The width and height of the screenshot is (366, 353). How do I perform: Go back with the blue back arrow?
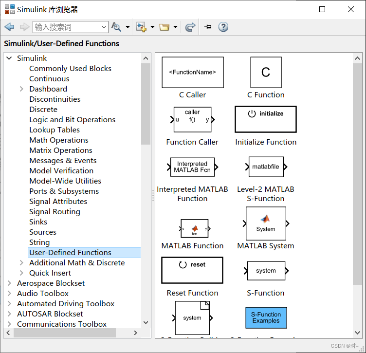[x=9, y=27]
